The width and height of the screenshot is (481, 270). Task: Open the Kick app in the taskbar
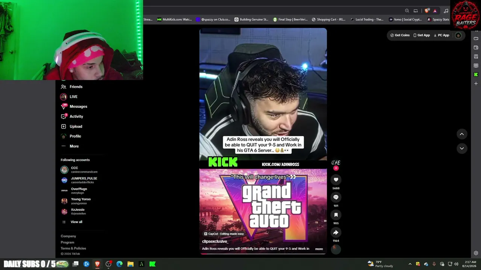153,264
